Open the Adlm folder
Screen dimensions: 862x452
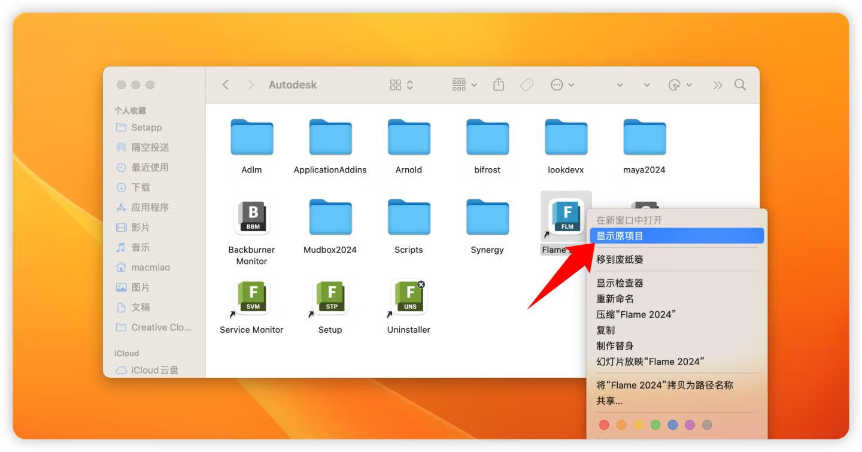251,137
